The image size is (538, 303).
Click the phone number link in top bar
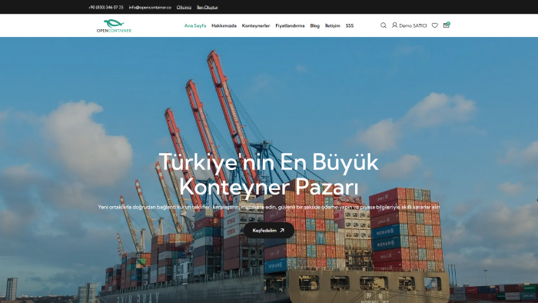click(106, 7)
